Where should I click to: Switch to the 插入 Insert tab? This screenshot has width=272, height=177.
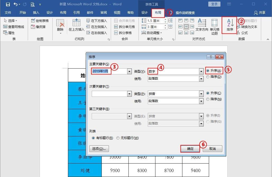pyautogui.click(x=36, y=13)
